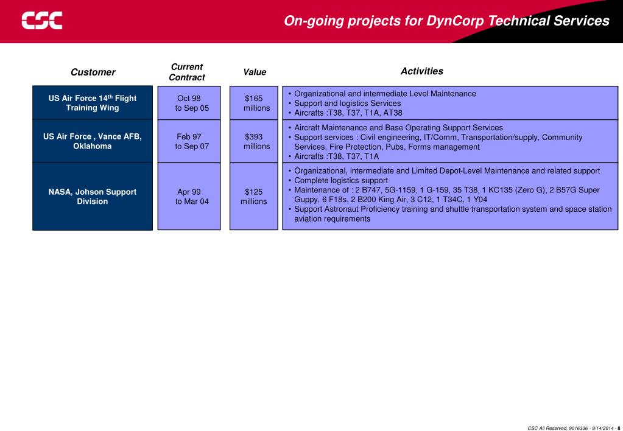This screenshot has height=431, width=623.
Task: Click 'Services, Fire Protection, Pubs, Forms management' line
Action: coord(387,147)
